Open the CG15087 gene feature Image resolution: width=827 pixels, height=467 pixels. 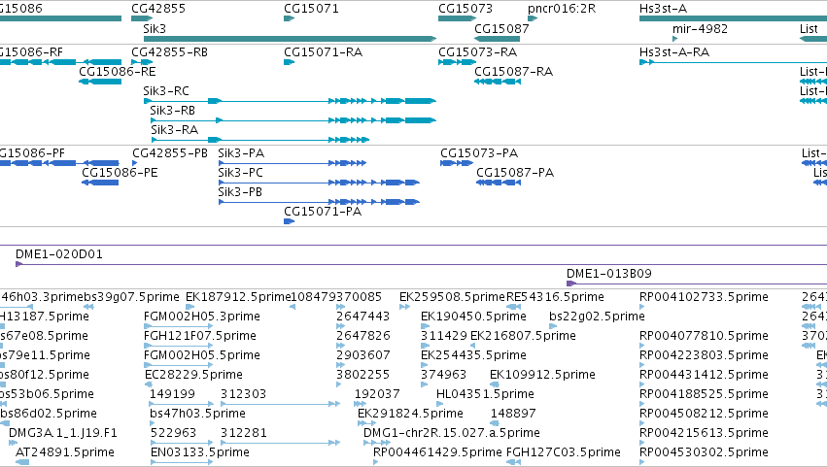point(497,39)
